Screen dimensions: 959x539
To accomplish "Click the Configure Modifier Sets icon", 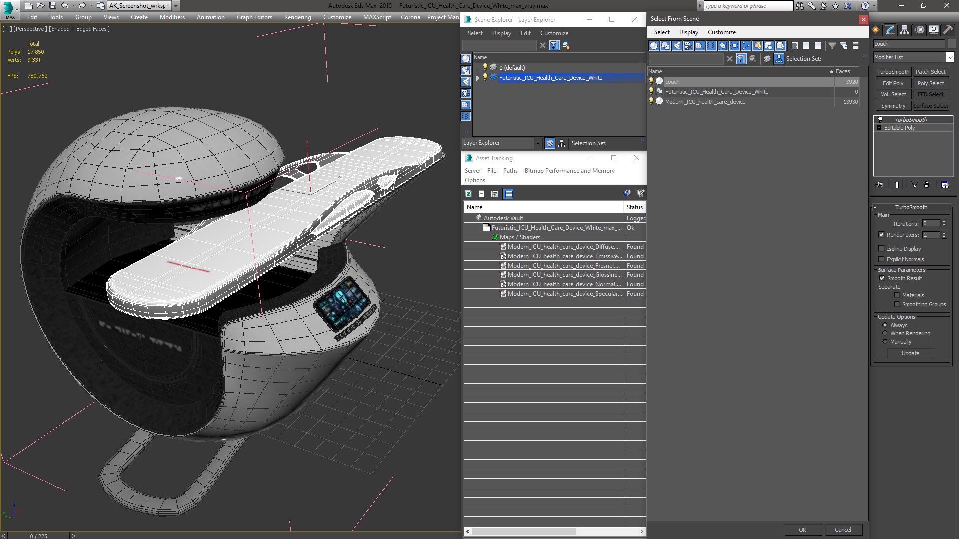I will (x=944, y=185).
